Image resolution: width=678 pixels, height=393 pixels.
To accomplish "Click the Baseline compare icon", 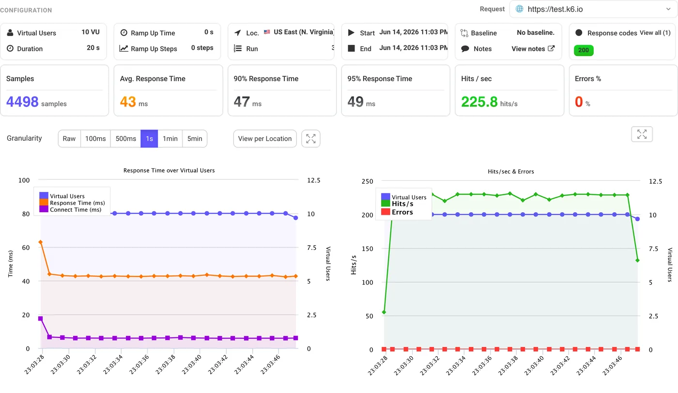I will (x=464, y=33).
